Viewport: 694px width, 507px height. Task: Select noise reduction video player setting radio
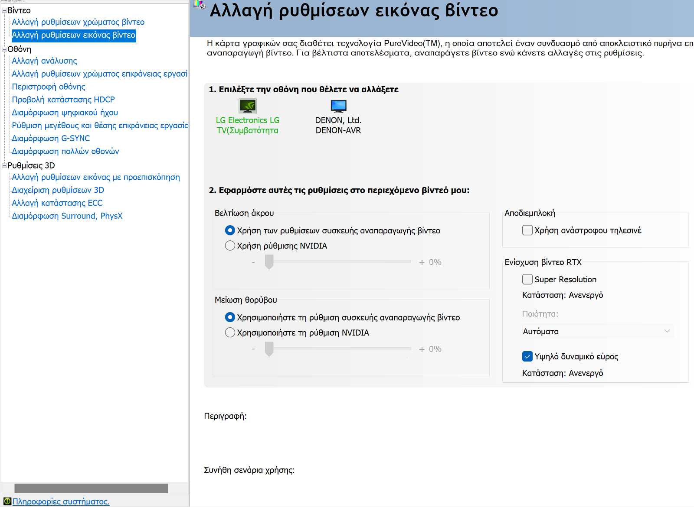point(230,317)
